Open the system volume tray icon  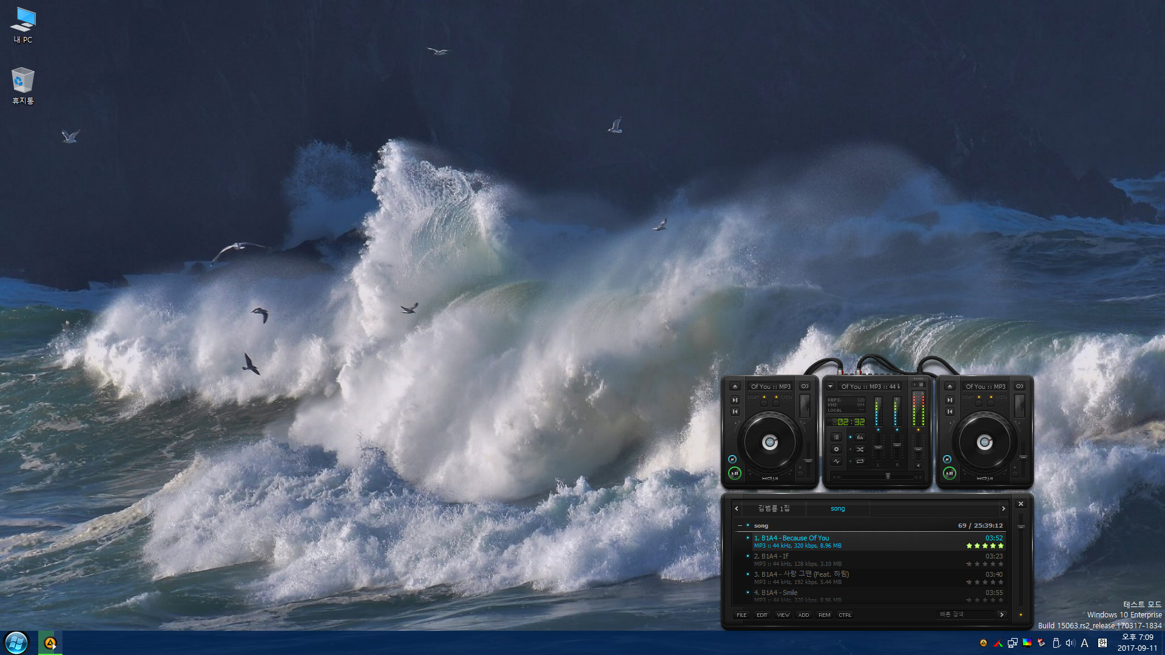click(1070, 643)
